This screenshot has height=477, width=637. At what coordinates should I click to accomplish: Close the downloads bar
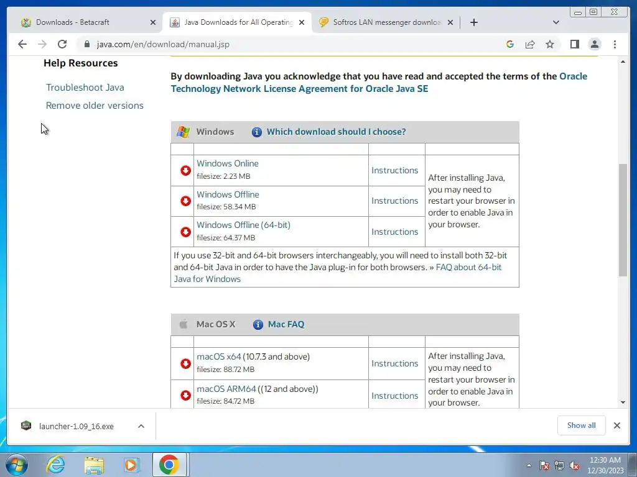click(616, 425)
